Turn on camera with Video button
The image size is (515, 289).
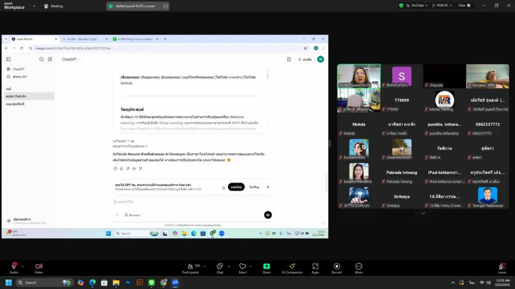tap(39, 267)
